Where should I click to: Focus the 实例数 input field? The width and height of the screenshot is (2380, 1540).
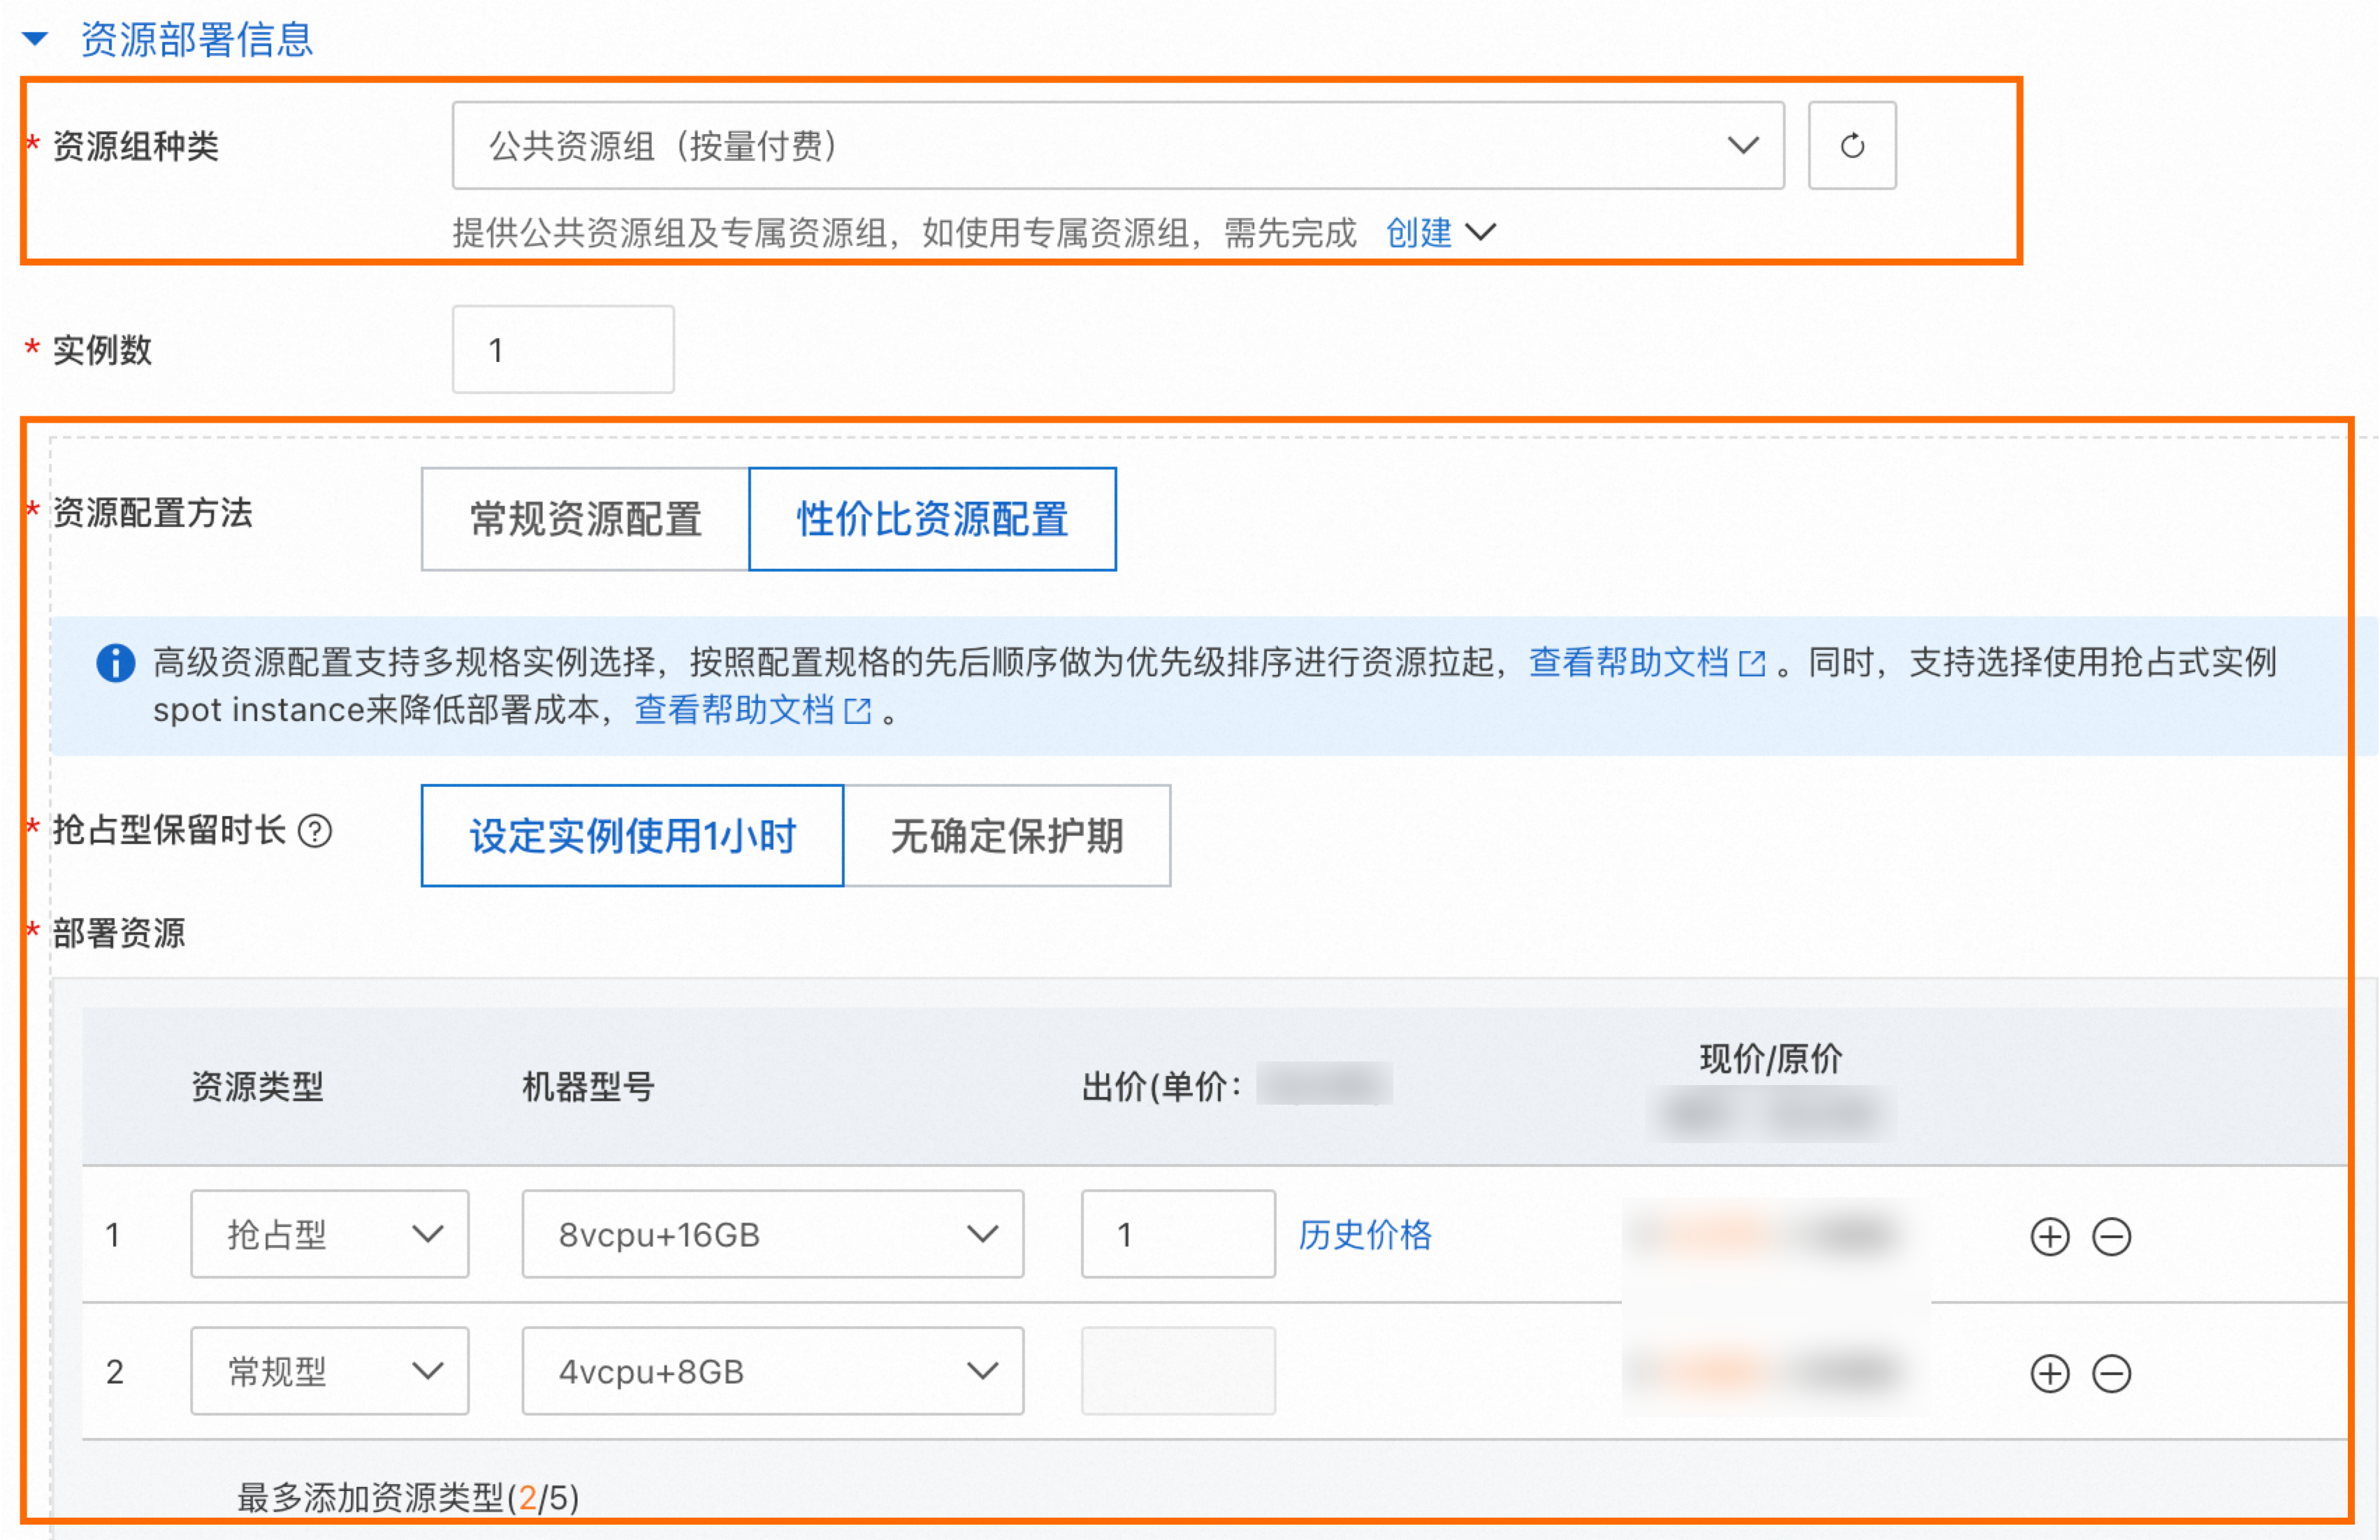coord(563,350)
